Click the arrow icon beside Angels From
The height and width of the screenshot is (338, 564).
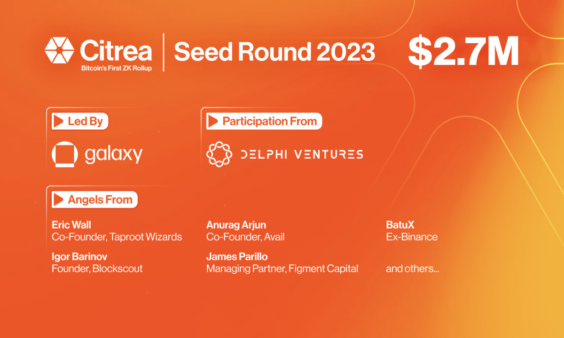(x=59, y=200)
